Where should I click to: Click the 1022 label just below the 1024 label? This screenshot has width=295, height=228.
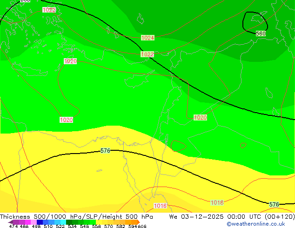pyautogui.click(x=147, y=54)
